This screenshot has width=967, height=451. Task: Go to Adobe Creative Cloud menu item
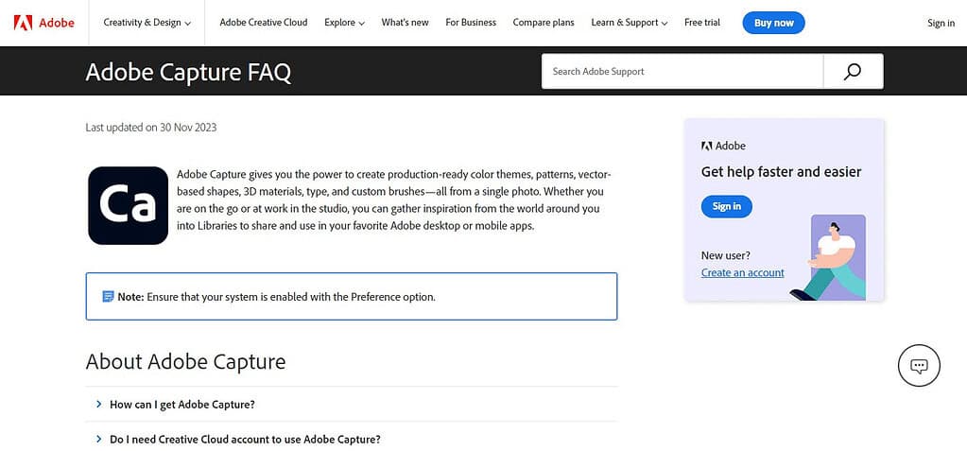[264, 23]
